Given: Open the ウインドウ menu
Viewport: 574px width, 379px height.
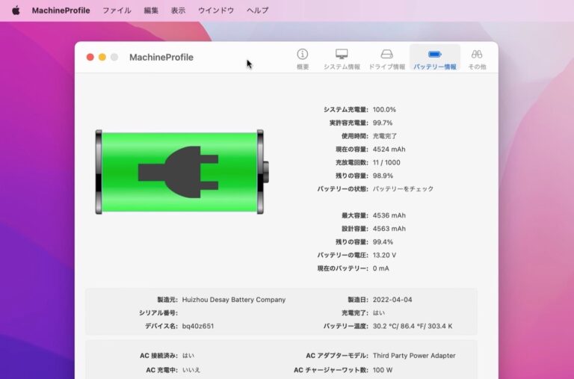Looking at the screenshot, I should (x=216, y=10).
